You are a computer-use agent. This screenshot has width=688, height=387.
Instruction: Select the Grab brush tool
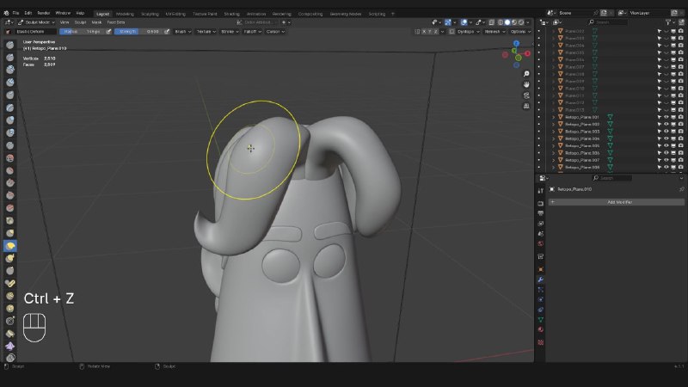10,233
